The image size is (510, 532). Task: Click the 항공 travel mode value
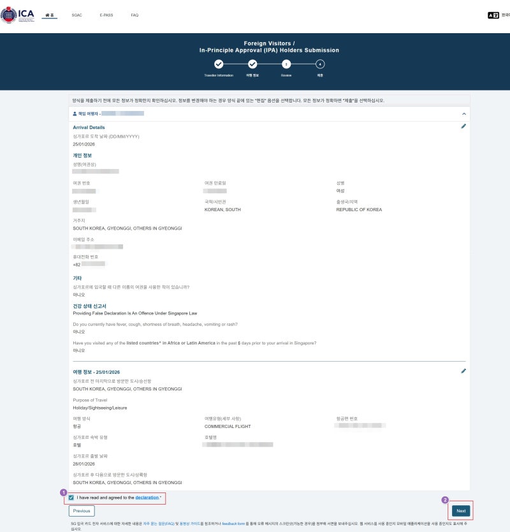tap(76, 427)
